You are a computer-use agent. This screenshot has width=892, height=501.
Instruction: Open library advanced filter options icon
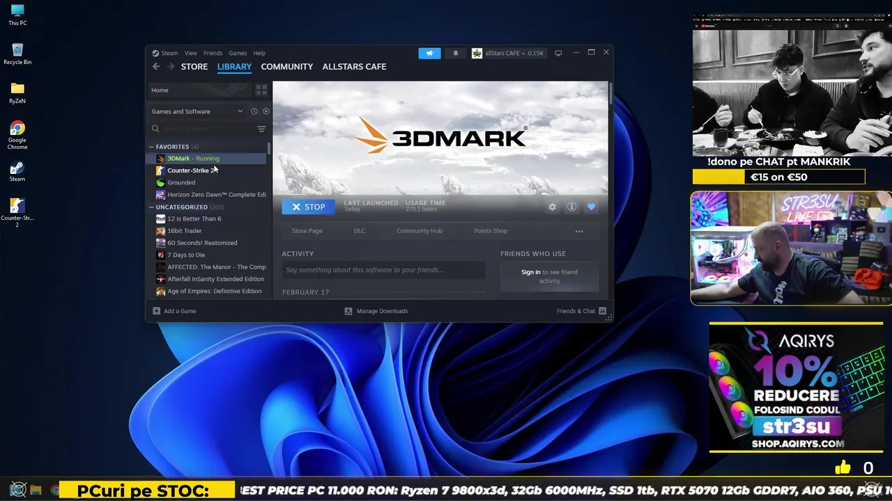tap(261, 129)
